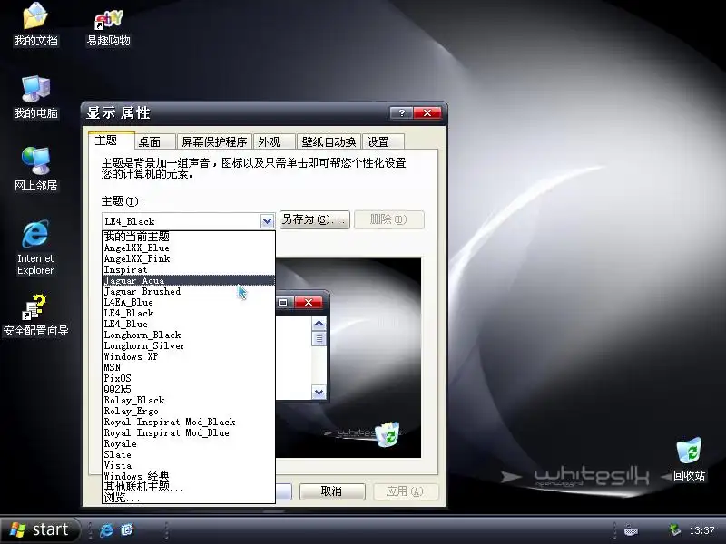Image resolution: width=726 pixels, height=544 pixels.
Task: Choose AngelXX_Pink theme
Action: (188, 258)
